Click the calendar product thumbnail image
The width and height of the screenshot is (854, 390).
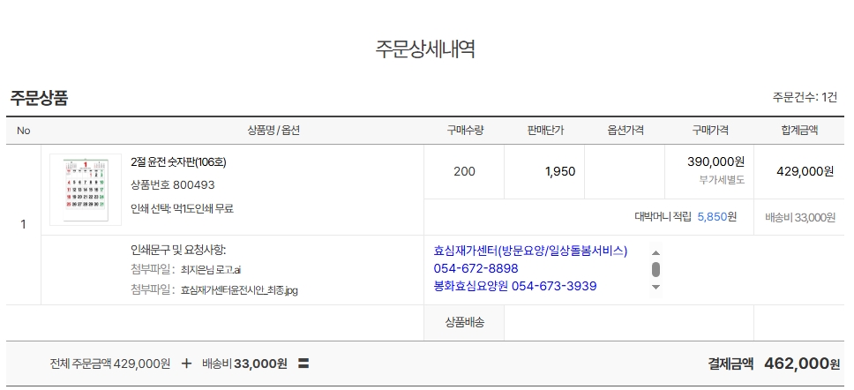tap(86, 189)
